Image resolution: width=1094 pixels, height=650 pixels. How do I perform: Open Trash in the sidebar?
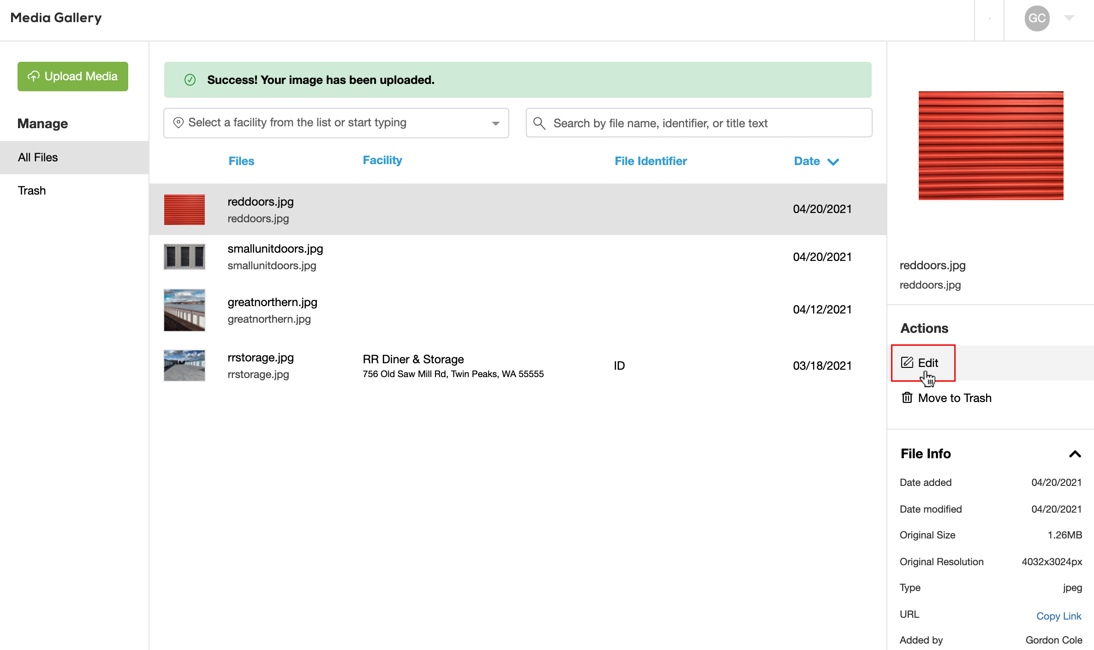(32, 191)
